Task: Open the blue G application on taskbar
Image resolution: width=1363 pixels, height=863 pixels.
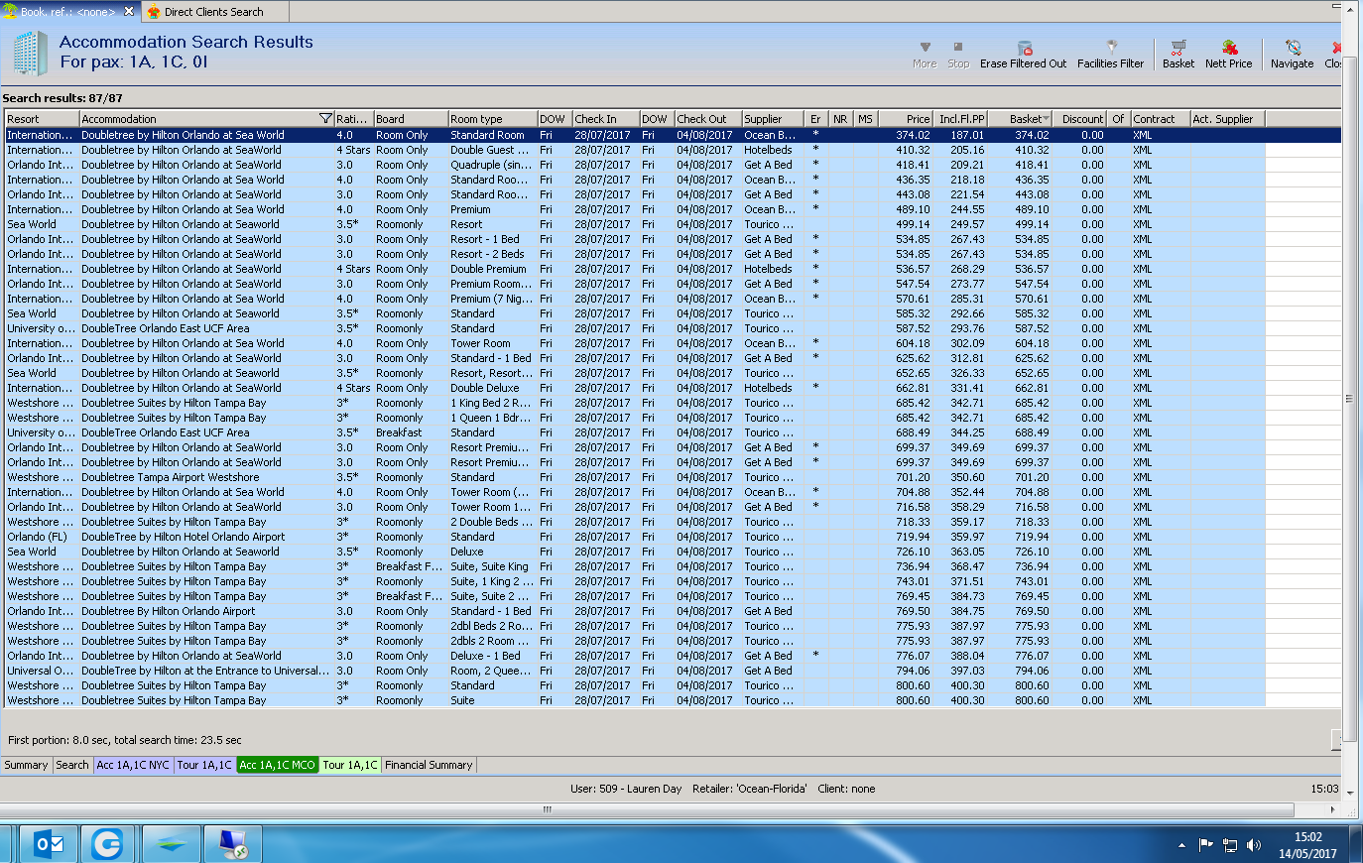Action: point(107,844)
